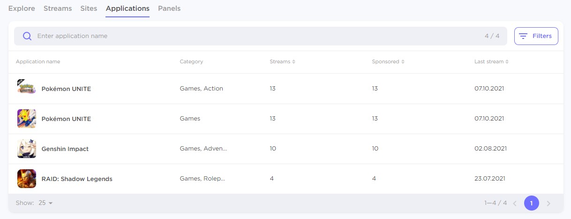Image resolution: width=571 pixels, height=219 pixels.
Task: Open the Filters panel
Action: coord(536,36)
